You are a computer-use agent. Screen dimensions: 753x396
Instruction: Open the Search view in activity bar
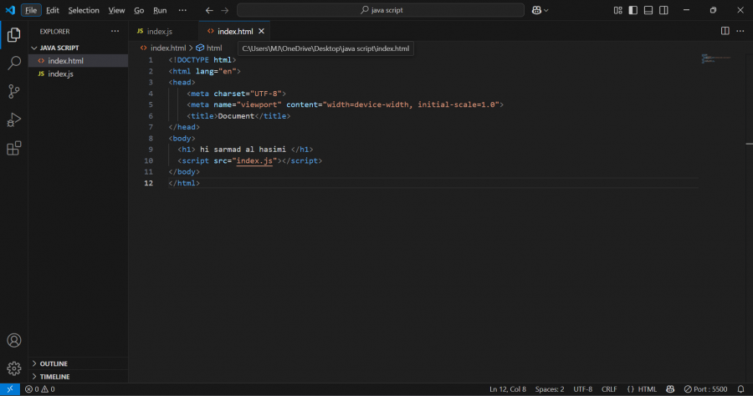pos(13,63)
